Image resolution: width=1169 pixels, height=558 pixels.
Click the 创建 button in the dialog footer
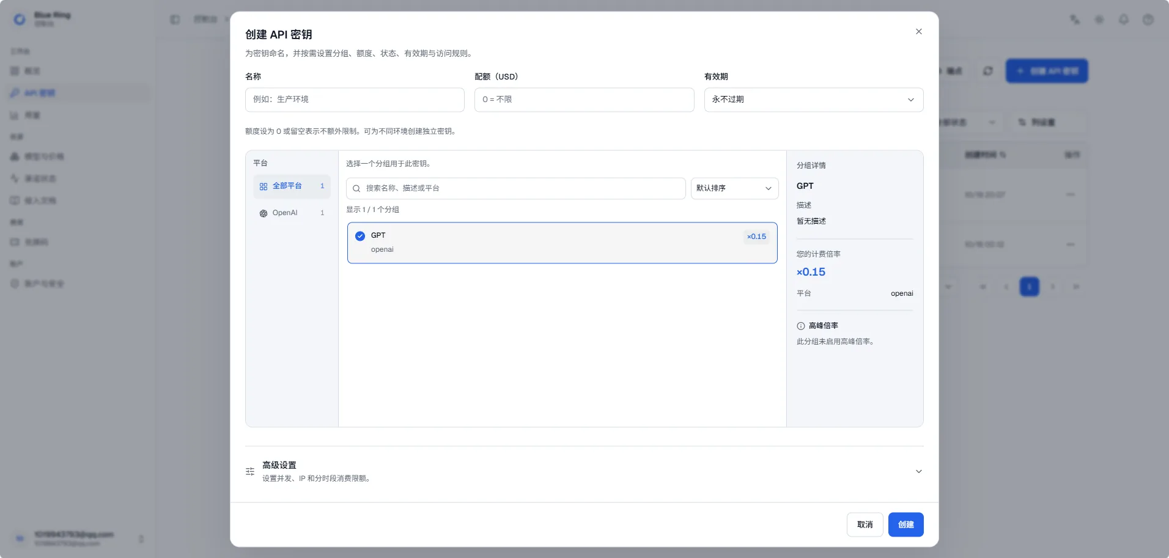pyautogui.click(x=905, y=524)
